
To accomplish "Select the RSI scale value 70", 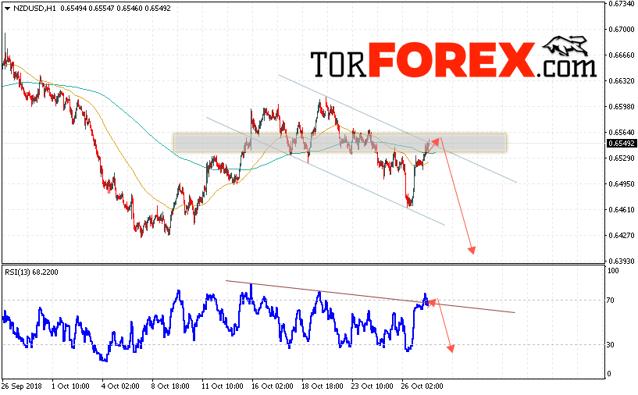I will pos(611,301).
